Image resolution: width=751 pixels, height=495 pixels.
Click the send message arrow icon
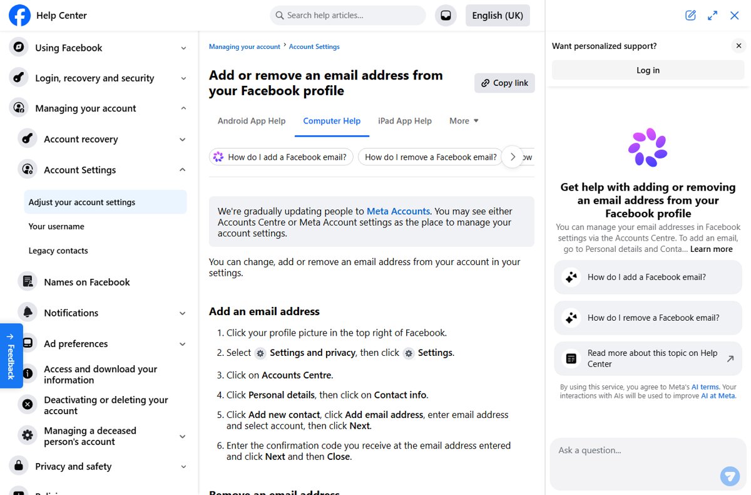(x=730, y=476)
